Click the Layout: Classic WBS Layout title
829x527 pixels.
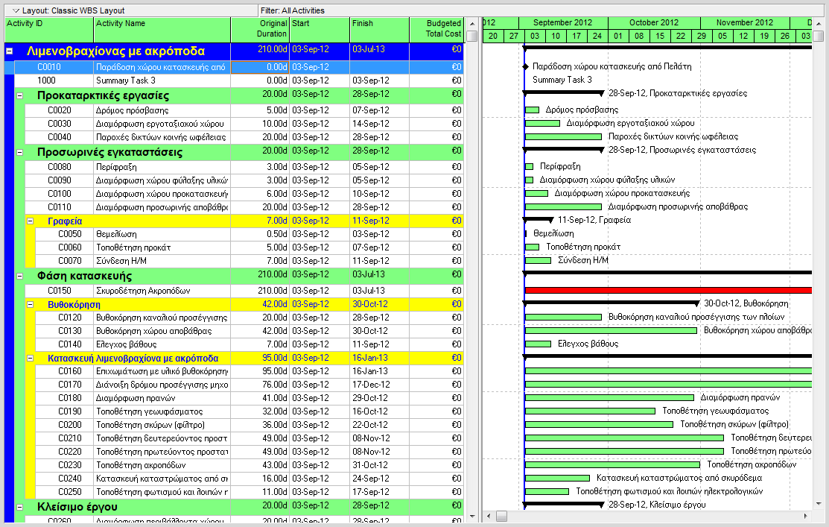pyautogui.click(x=74, y=10)
